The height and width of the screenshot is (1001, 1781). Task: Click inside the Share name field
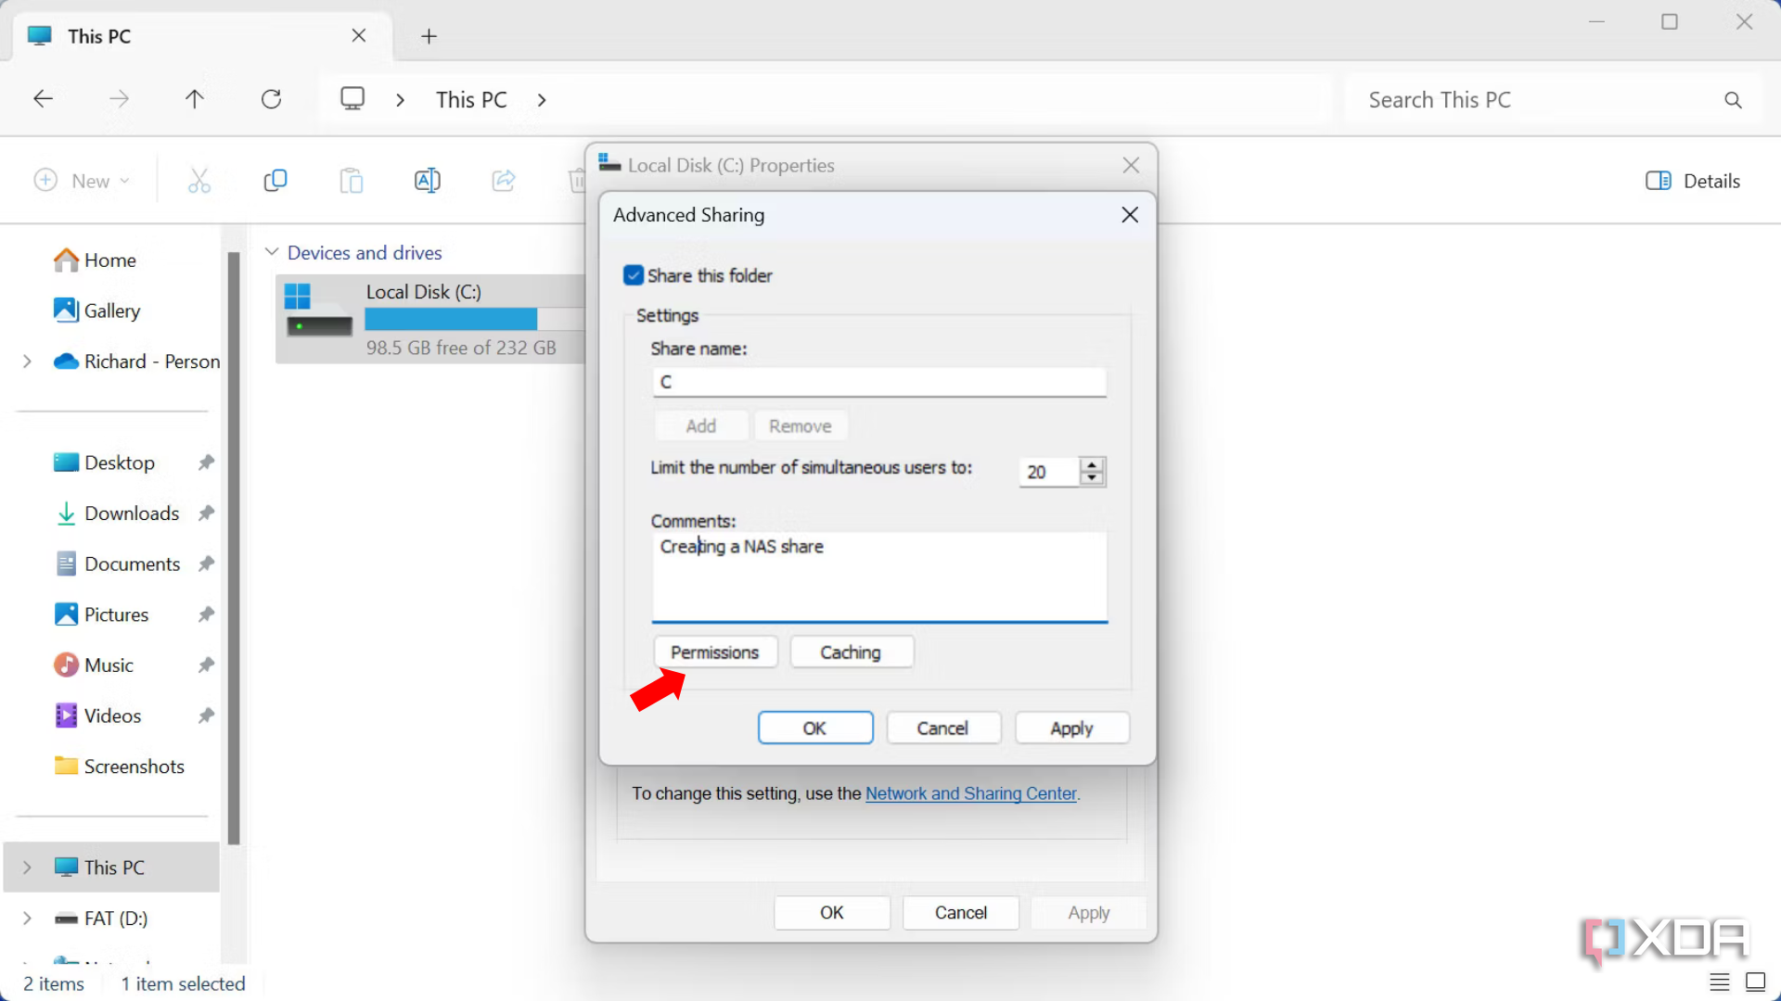point(878,381)
